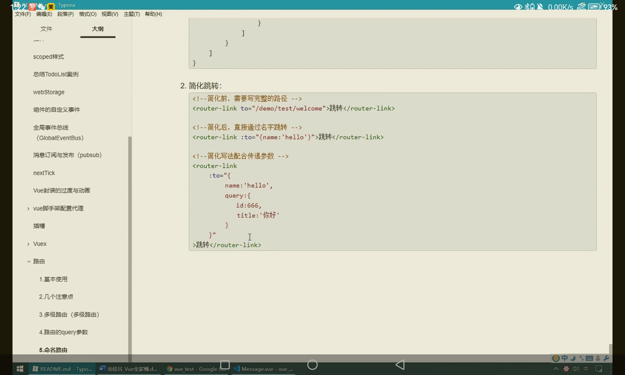Expand vue脚手架配置代理 outline item
The height and width of the screenshot is (375, 625).
28,208
